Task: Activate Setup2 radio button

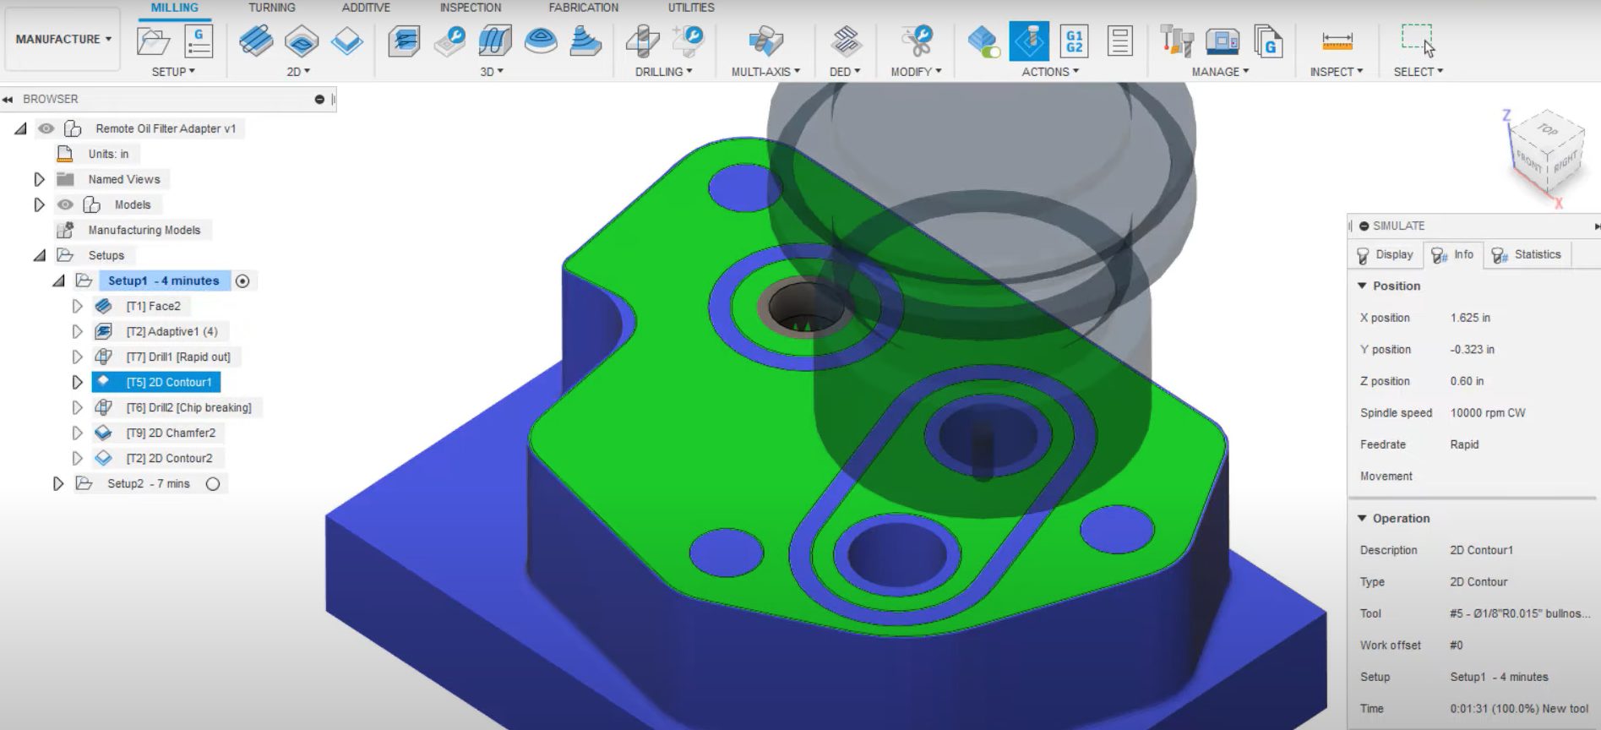Action: click(213, 484)
